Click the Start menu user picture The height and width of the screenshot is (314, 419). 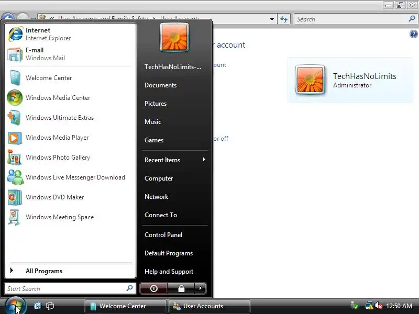tap(174, 37)
